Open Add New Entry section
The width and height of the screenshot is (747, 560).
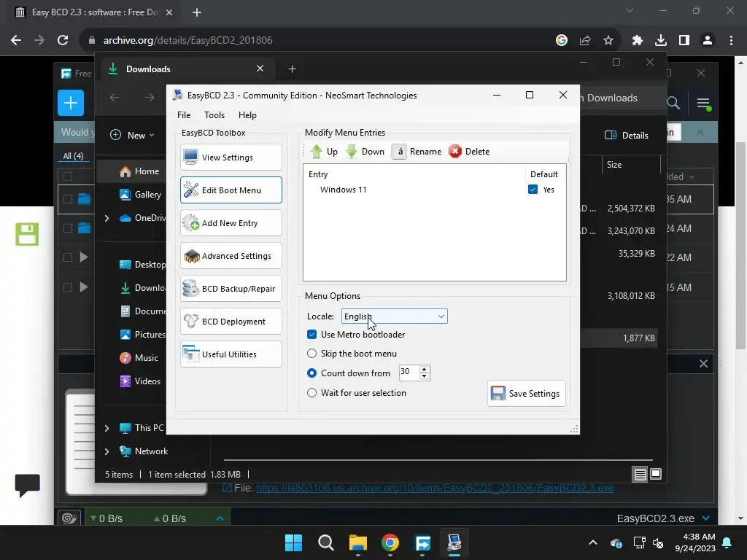[231, 223]
